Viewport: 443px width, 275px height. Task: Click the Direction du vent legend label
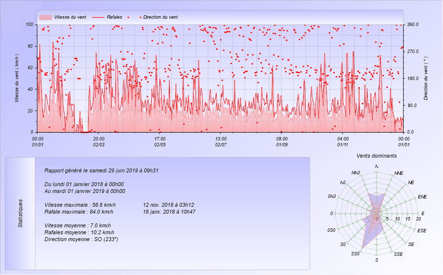point(160,17)
